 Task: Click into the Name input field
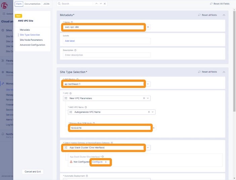pos(104,27)
